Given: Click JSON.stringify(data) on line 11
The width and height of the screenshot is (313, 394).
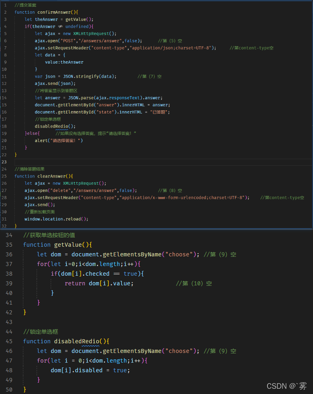Looking at the screenshot, I should [x=89, y=76].
